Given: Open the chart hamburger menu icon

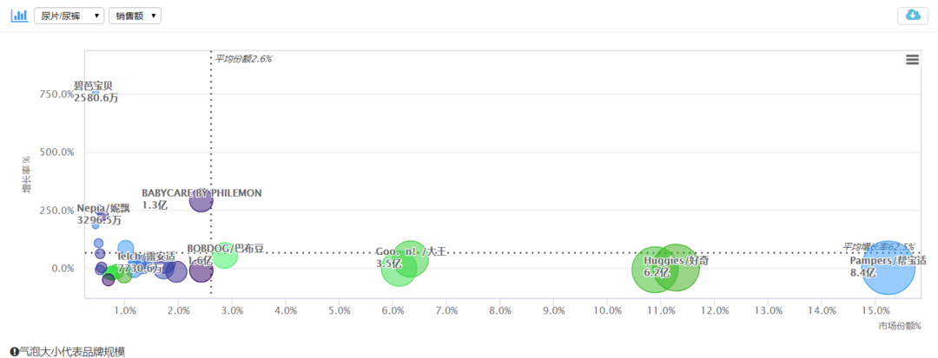Looking at the screenshot, I should 912,60.
